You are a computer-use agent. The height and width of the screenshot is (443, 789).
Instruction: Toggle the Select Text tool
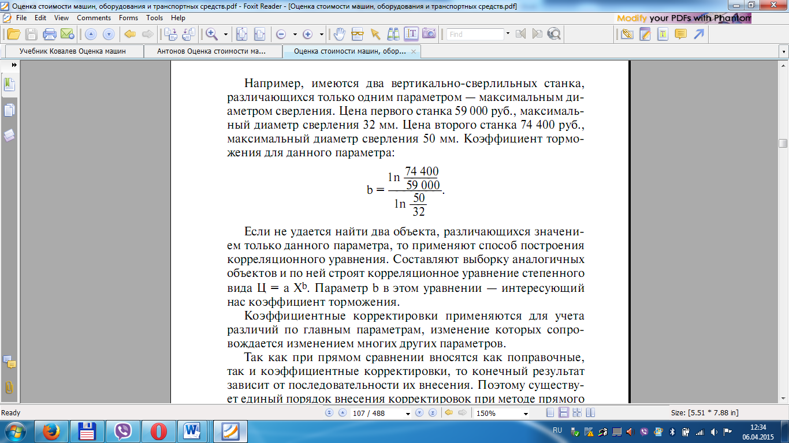pyautogui.click(x=411, y=34)
